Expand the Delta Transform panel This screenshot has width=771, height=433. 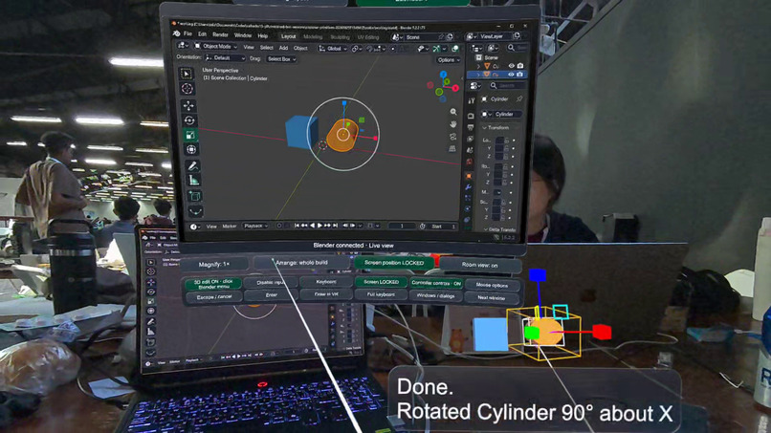499,229
